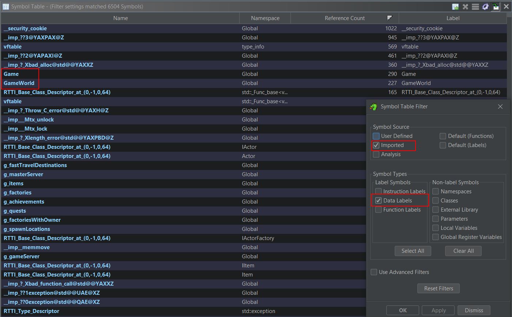Image resolution: width=512 pixels, height=317 pixels.
Task: Click the sort indicator in Reference Count header
Action: 390,18
